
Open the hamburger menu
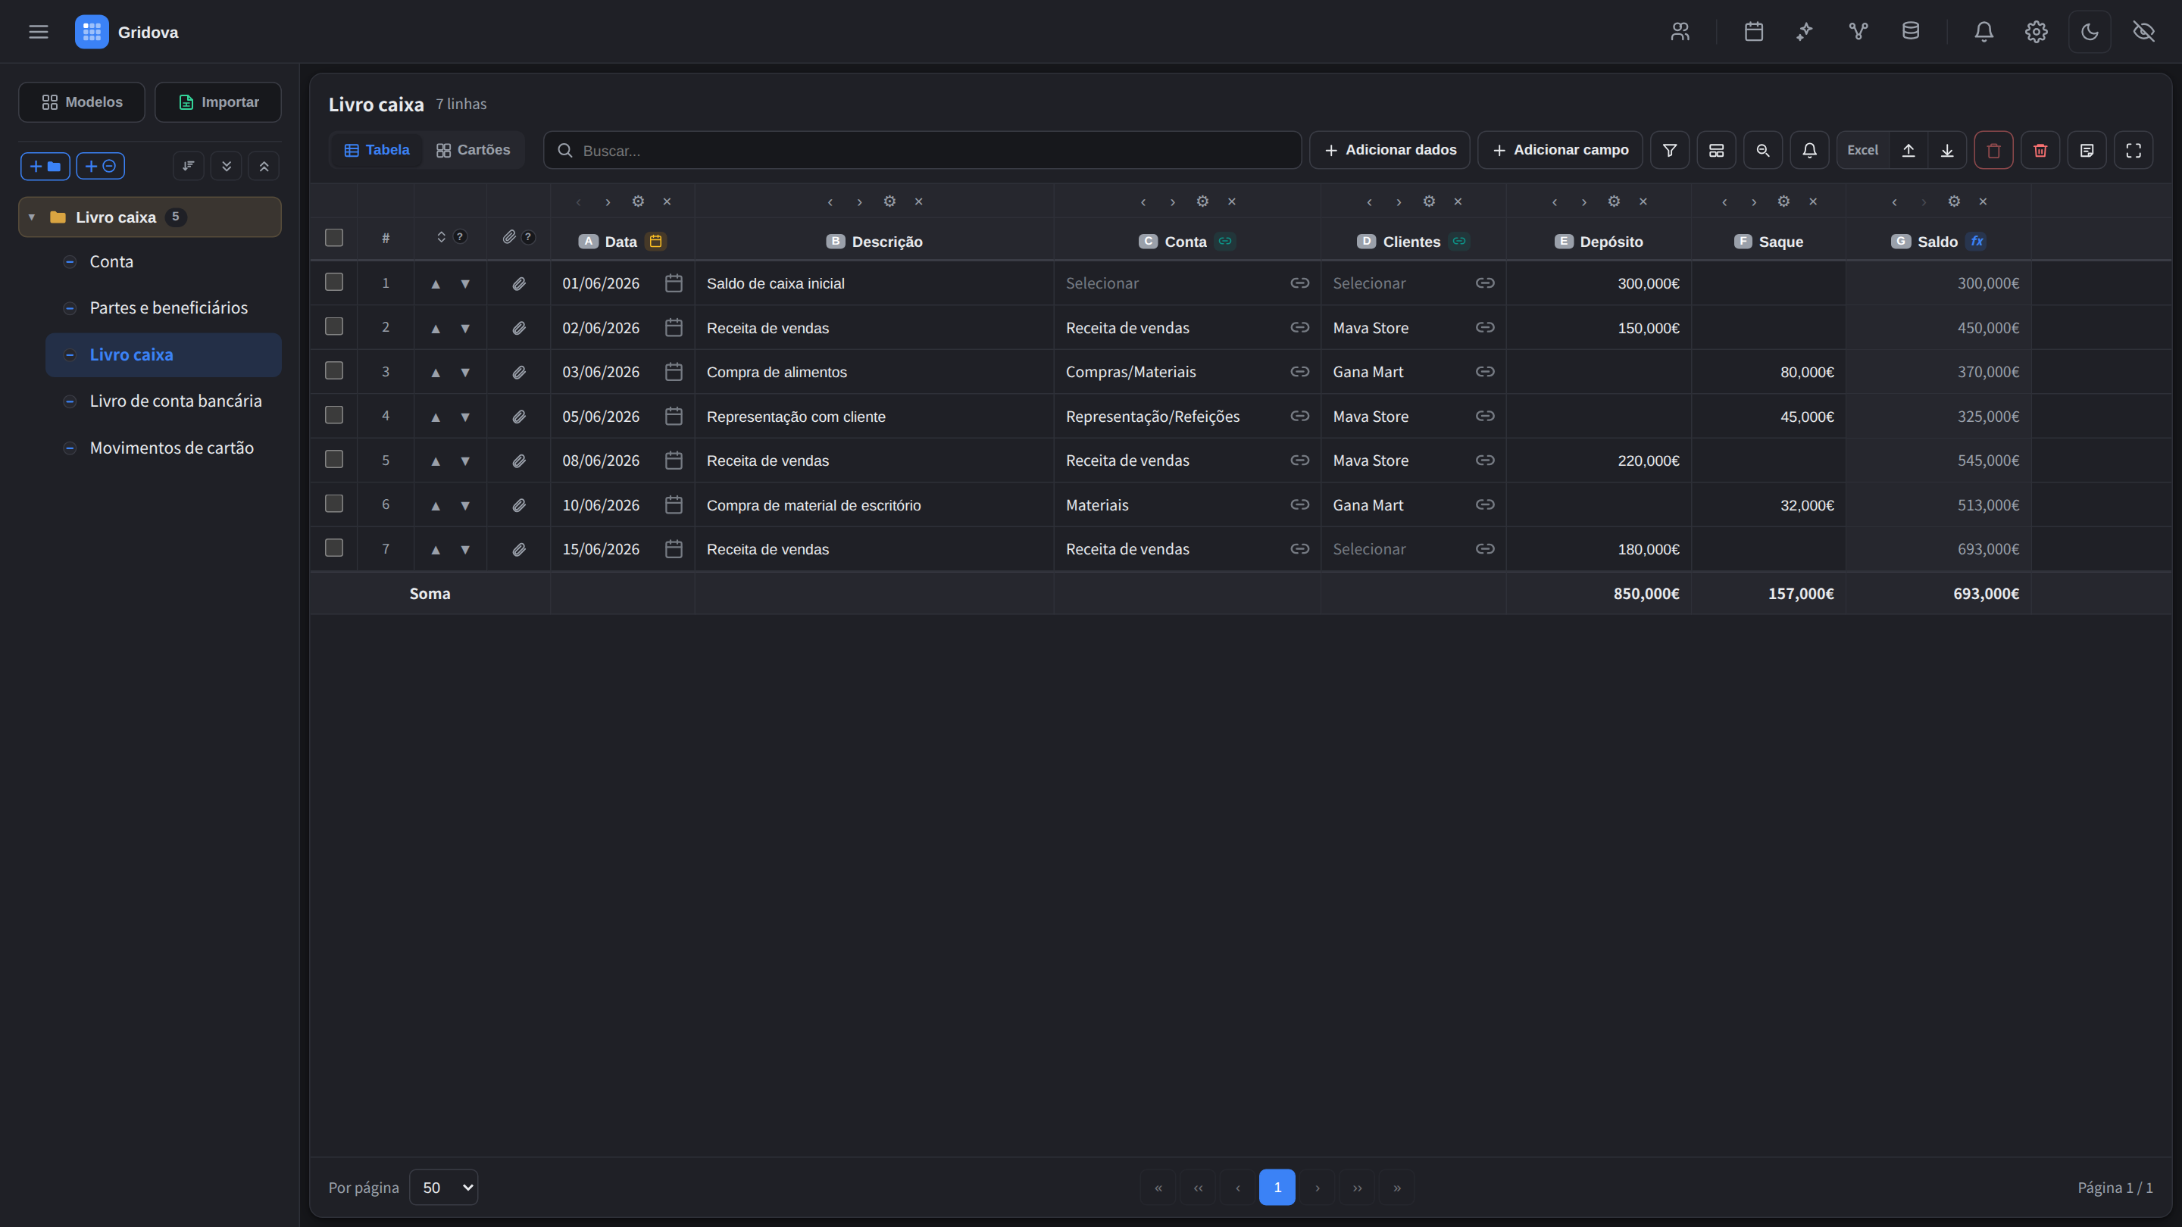click(38, 32)
